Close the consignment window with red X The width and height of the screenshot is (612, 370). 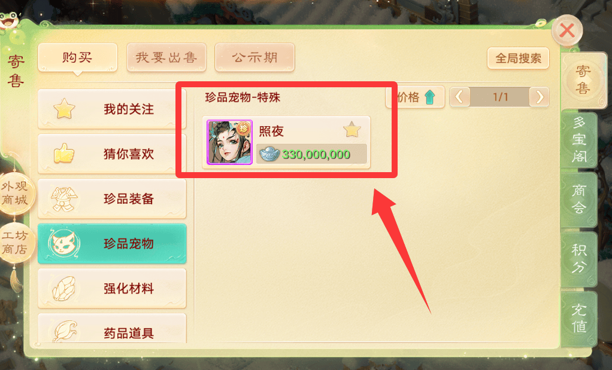[566, 30]
